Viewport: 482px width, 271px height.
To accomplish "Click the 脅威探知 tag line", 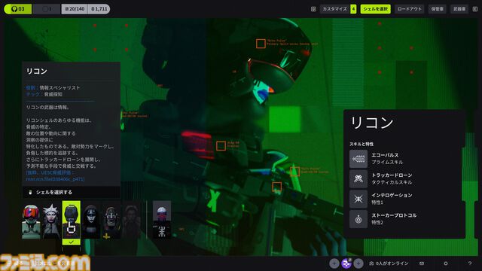I will tap(44, 94).
